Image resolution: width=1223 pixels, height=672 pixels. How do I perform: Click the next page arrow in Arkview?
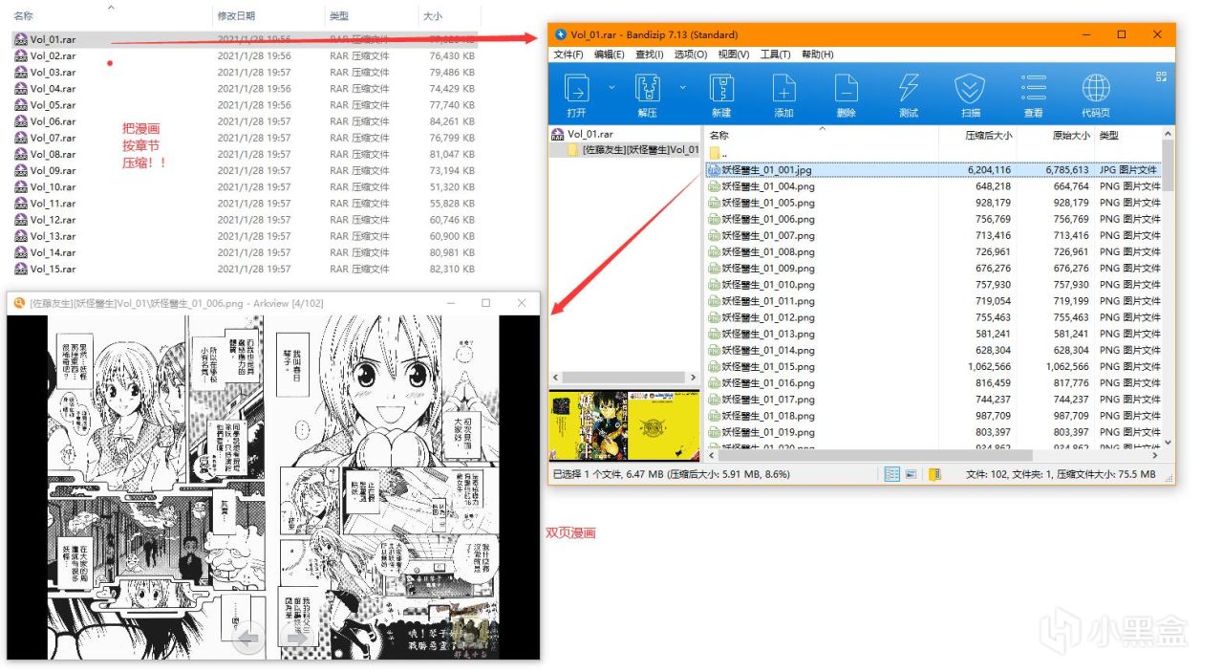point(299,638)
